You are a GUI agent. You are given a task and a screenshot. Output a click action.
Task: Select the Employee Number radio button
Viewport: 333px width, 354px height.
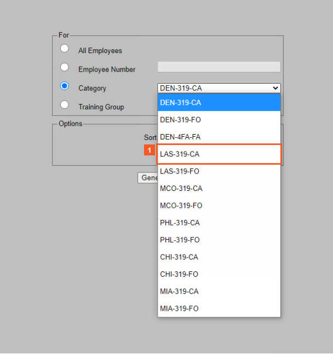65,67
